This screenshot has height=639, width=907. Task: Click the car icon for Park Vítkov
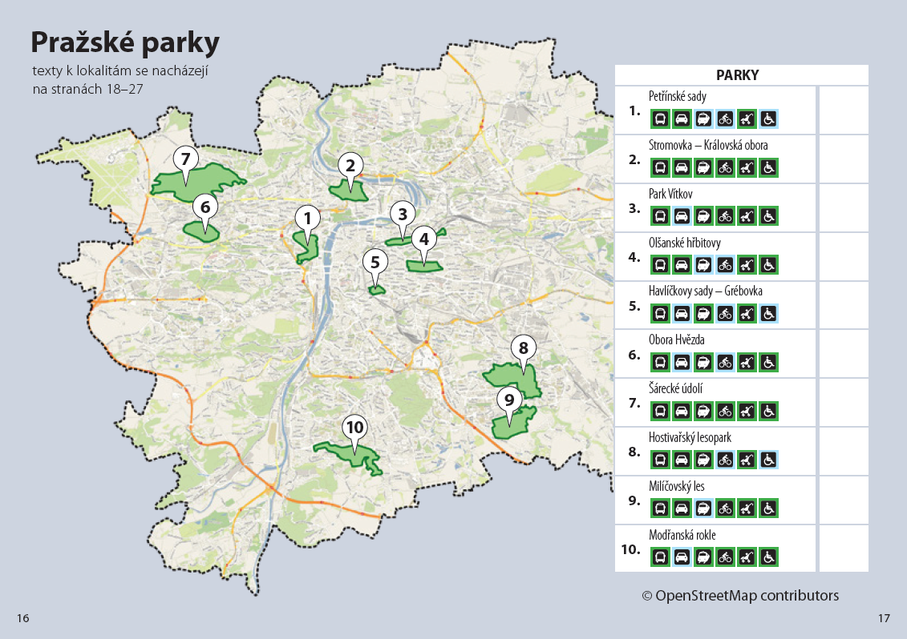pos(682,216)
